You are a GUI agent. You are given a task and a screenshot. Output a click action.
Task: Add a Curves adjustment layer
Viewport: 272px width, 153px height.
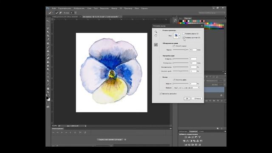(x=193, y=137)
